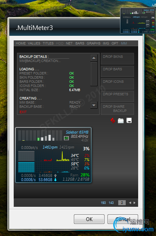This screenshot has height=236, width=156.
Task: Switch to the OPT tab
Action: coord(115,43)
